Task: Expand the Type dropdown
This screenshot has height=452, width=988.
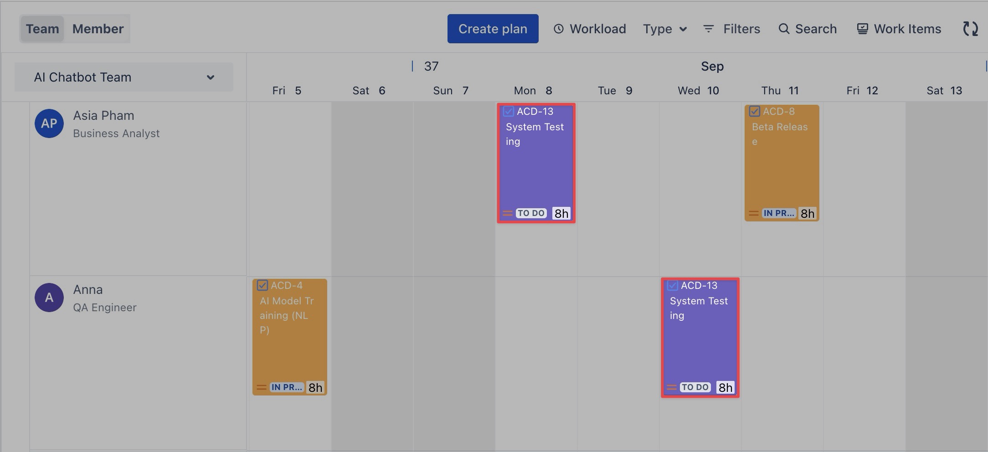Action: pos(665,29)
